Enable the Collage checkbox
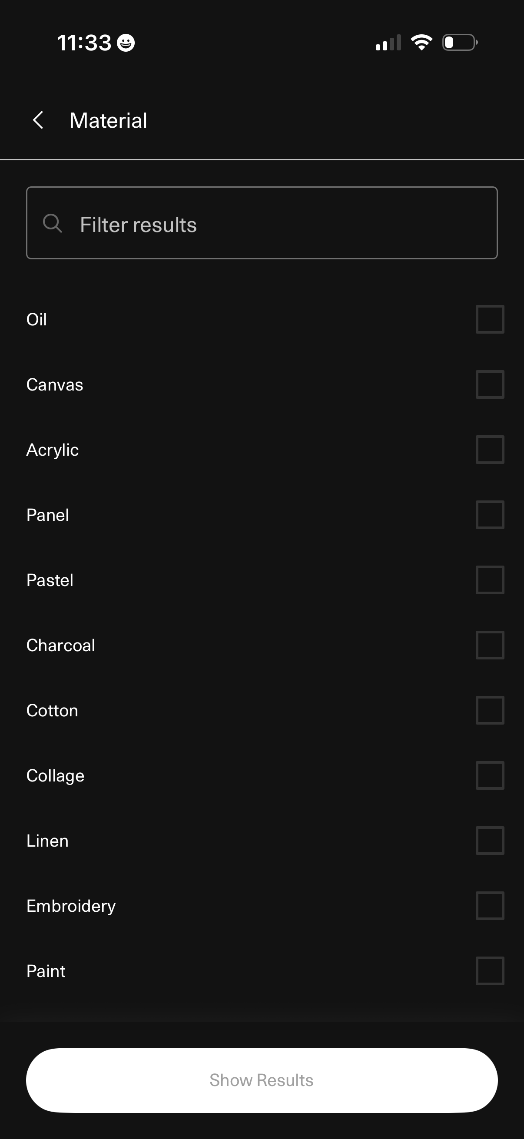Image resolution: width=524 pixels, height=1139 pixels. [490, 775]
